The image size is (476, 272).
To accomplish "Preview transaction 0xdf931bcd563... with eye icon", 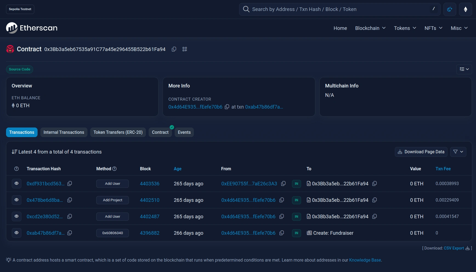I will (x=16, y=183).
